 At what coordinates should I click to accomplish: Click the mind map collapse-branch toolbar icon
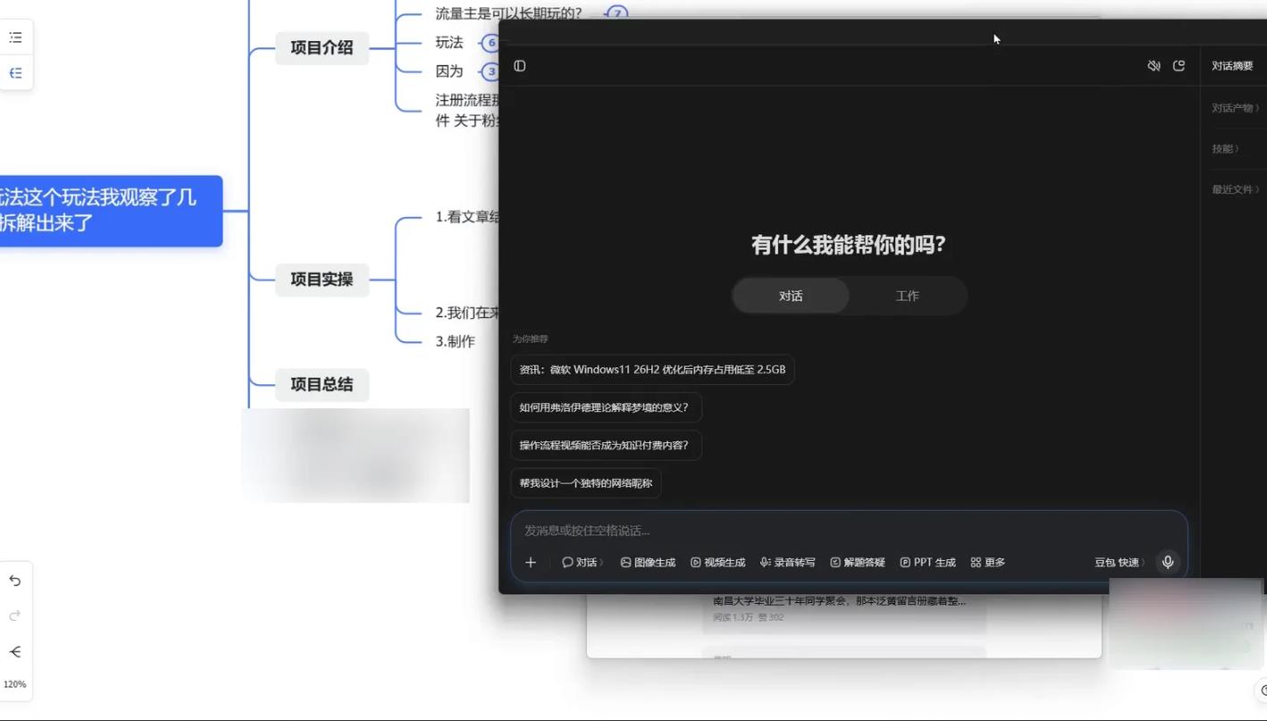[15, 651]
